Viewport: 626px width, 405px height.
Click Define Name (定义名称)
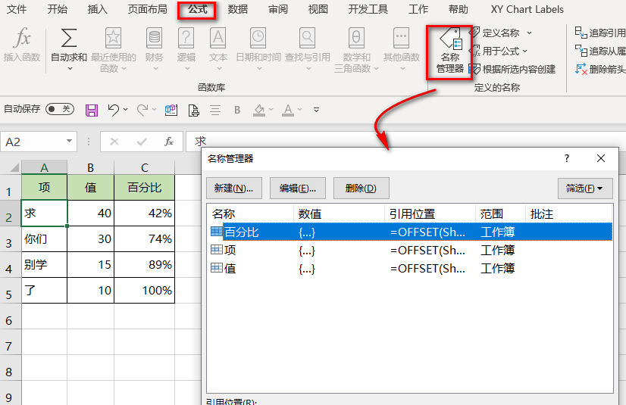click(500, 33)
